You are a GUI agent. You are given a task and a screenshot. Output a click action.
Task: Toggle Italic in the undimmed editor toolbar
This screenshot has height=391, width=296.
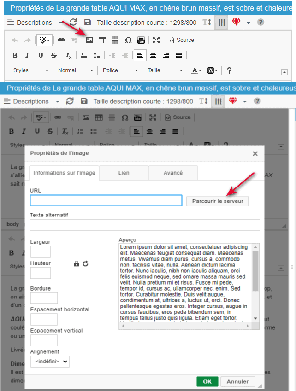coord(27,56)
